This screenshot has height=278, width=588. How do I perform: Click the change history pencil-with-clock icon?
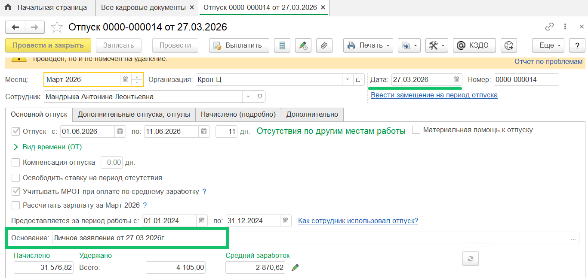(303, 45)
